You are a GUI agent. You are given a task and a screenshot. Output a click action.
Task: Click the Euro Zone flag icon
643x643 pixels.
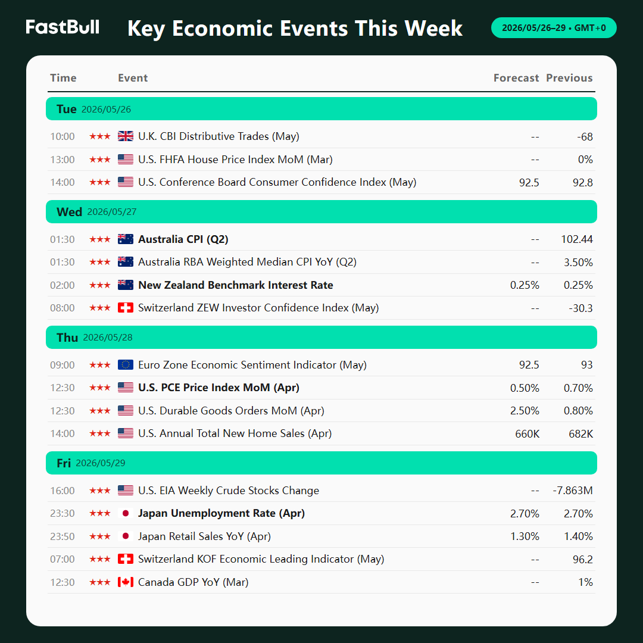click(x=126, y=364)
